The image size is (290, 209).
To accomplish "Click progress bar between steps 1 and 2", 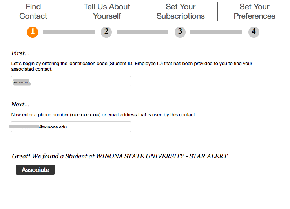I will tap(69, 32).
